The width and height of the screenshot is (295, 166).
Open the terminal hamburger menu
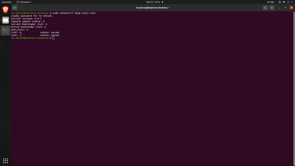[x=272, y=7]
